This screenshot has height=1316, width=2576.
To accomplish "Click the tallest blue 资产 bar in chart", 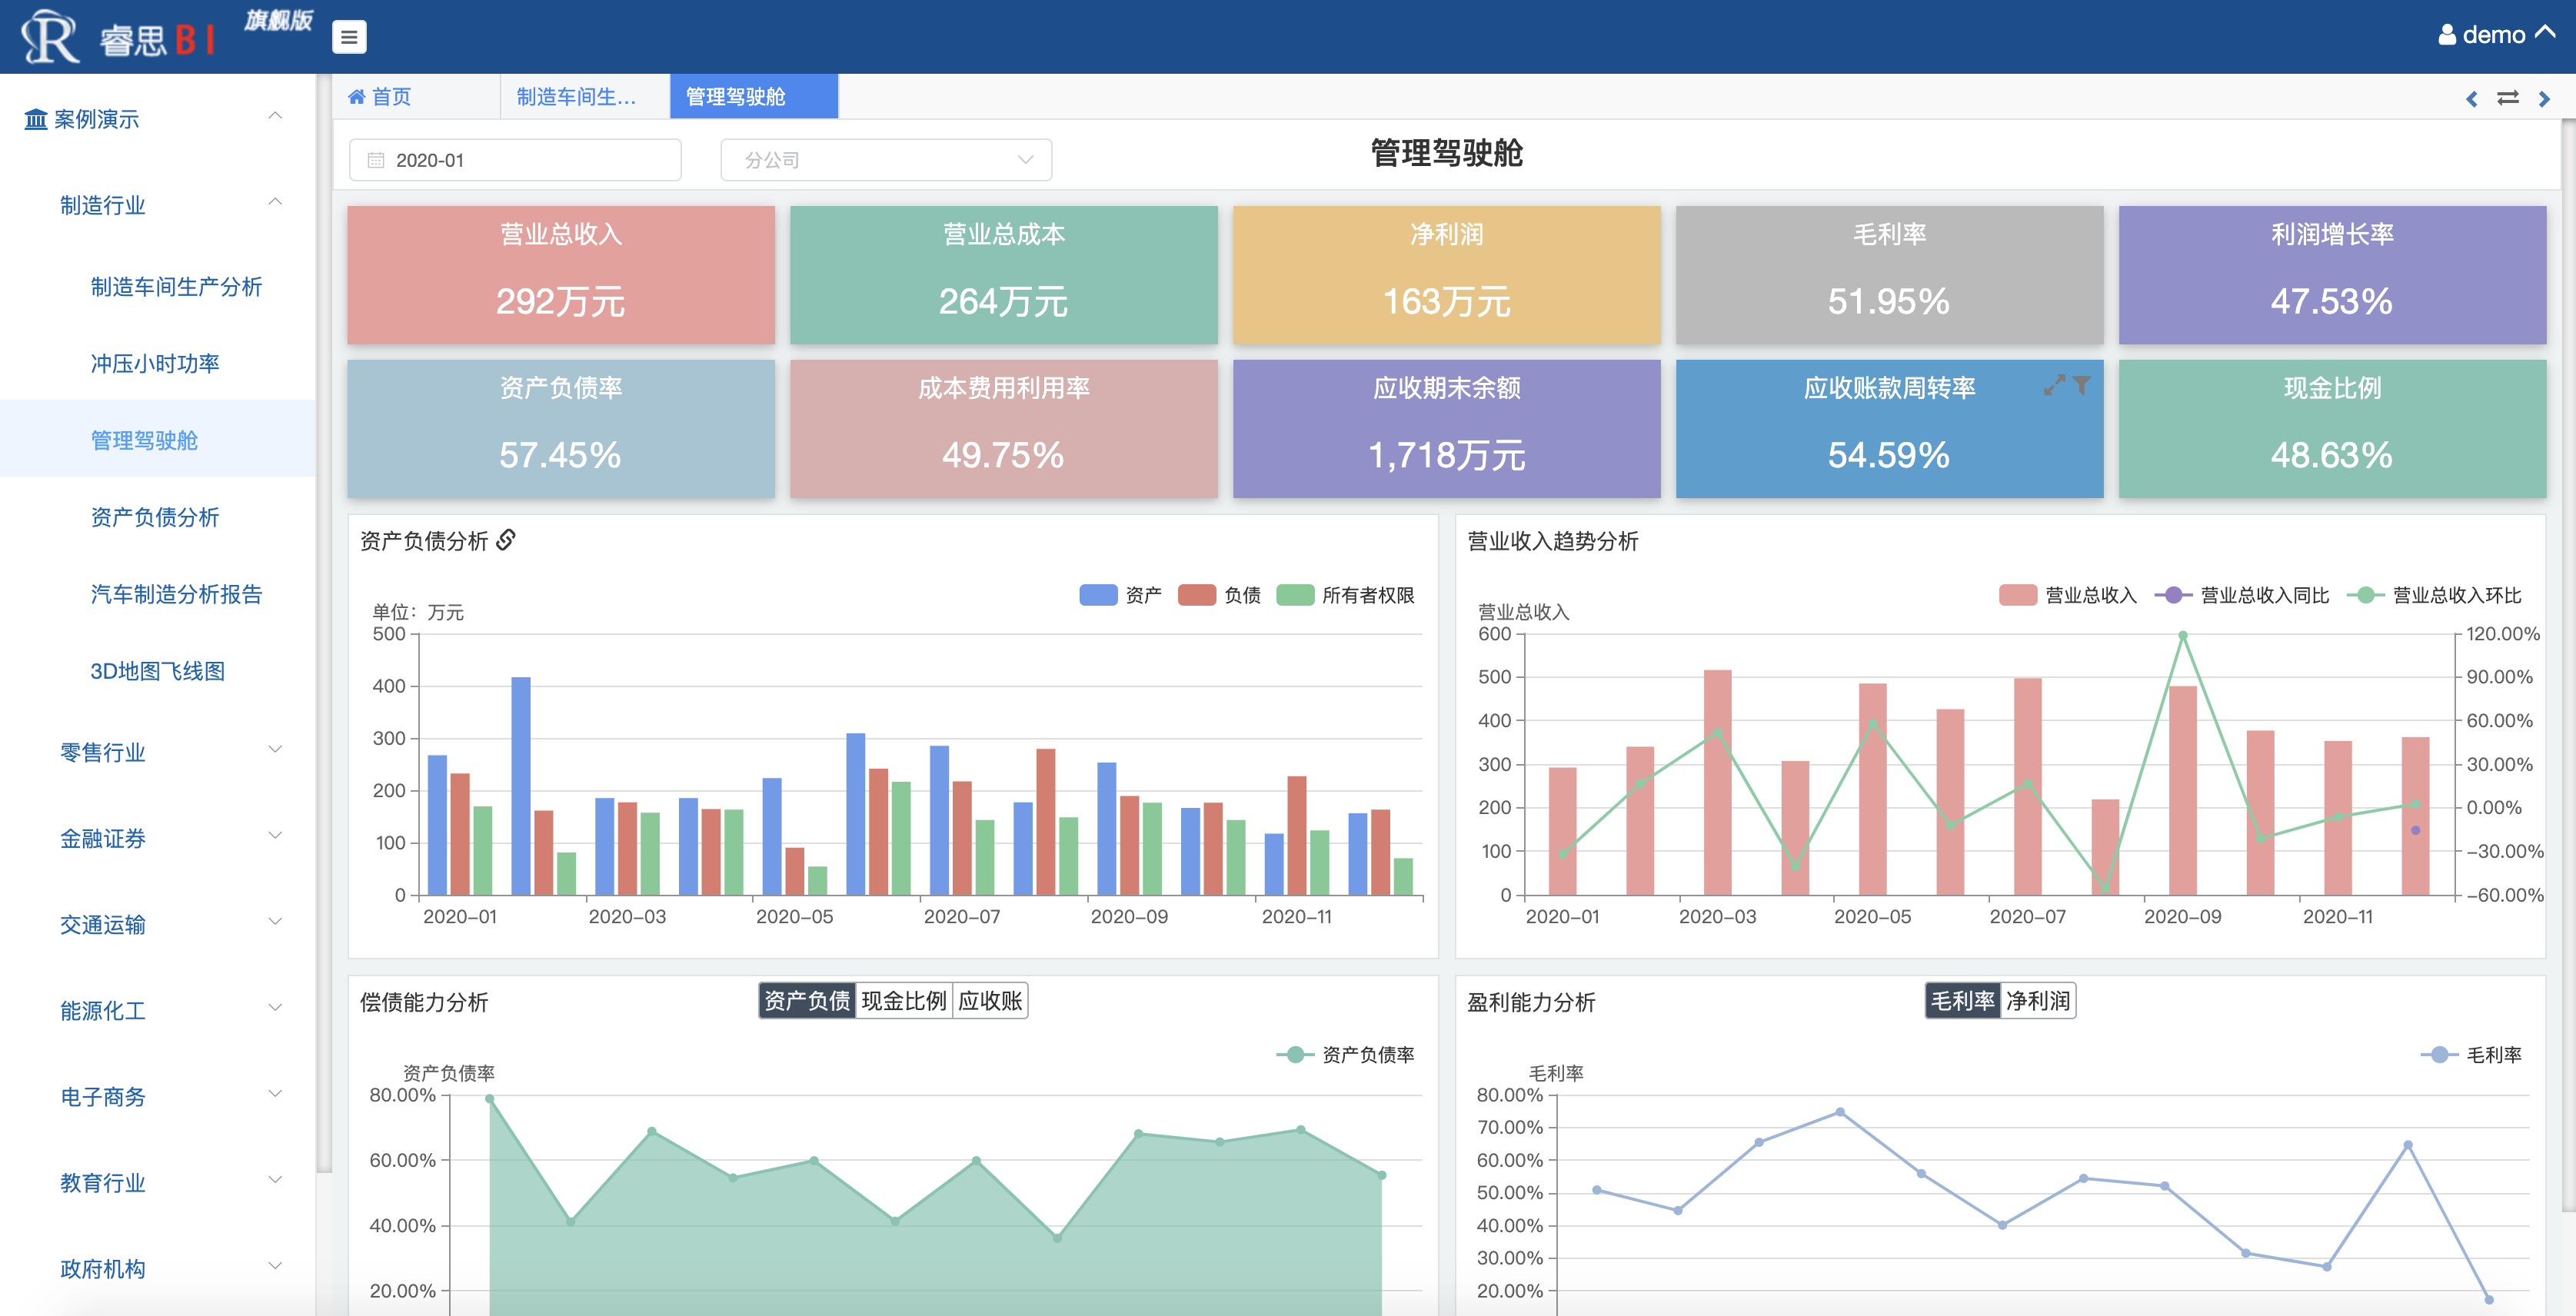I will point(521,785).
